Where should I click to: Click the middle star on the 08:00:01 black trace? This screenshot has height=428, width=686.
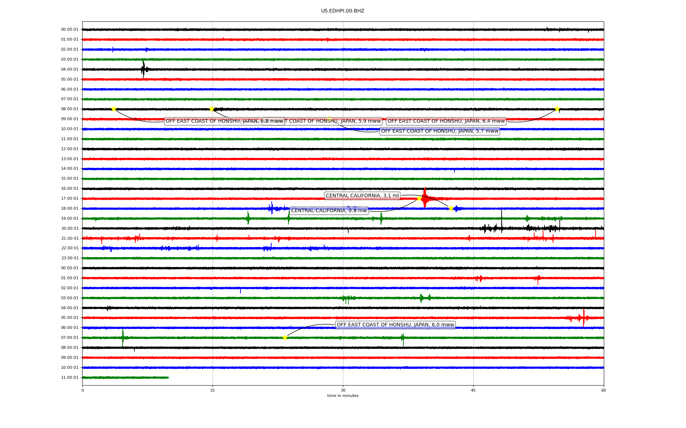[212, 109]
